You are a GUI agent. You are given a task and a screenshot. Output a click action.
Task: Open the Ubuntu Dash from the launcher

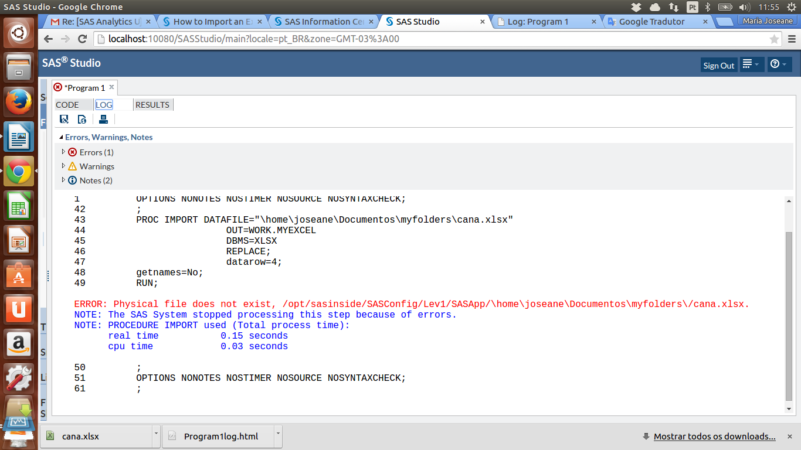pyautogui.click(x=19, y=33)
